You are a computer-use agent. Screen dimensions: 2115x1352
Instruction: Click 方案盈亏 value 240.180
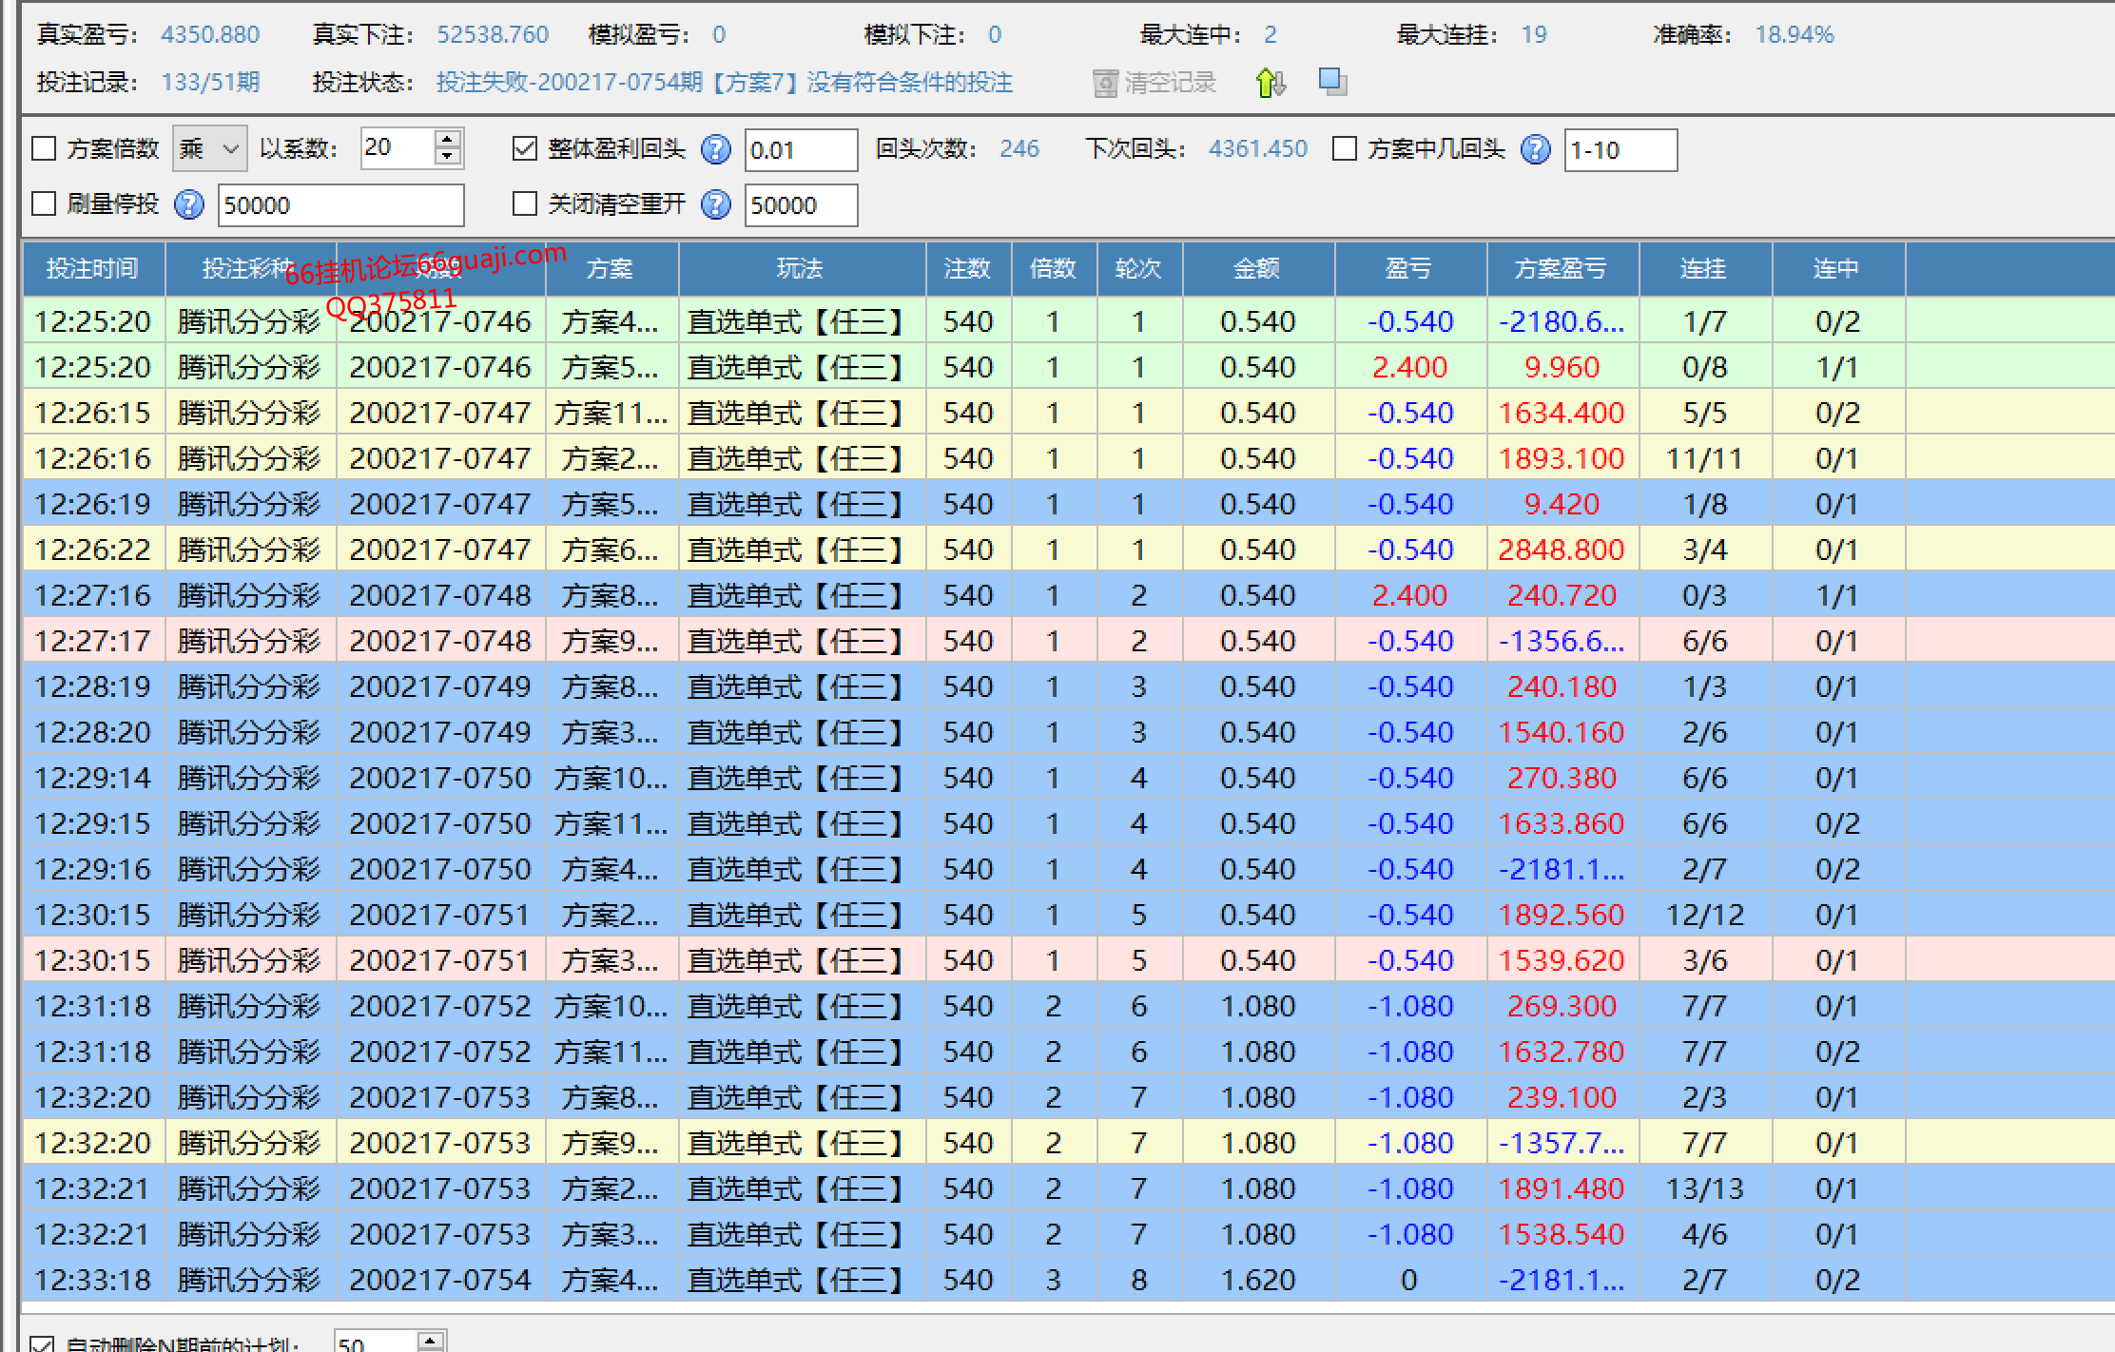(1562, 686)
